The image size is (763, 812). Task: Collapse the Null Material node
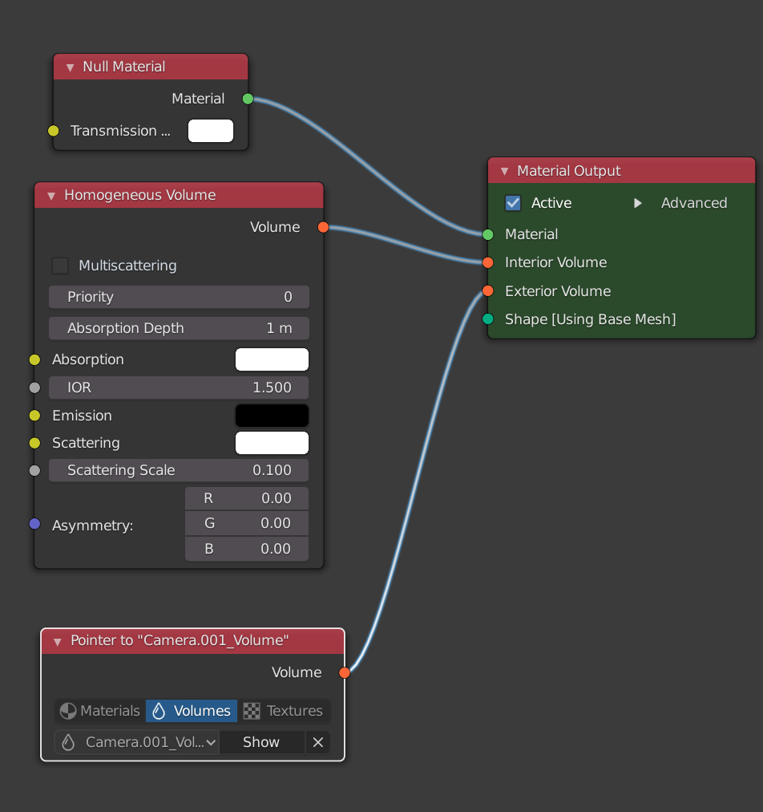pyautogui.click(x=70, y=67)
